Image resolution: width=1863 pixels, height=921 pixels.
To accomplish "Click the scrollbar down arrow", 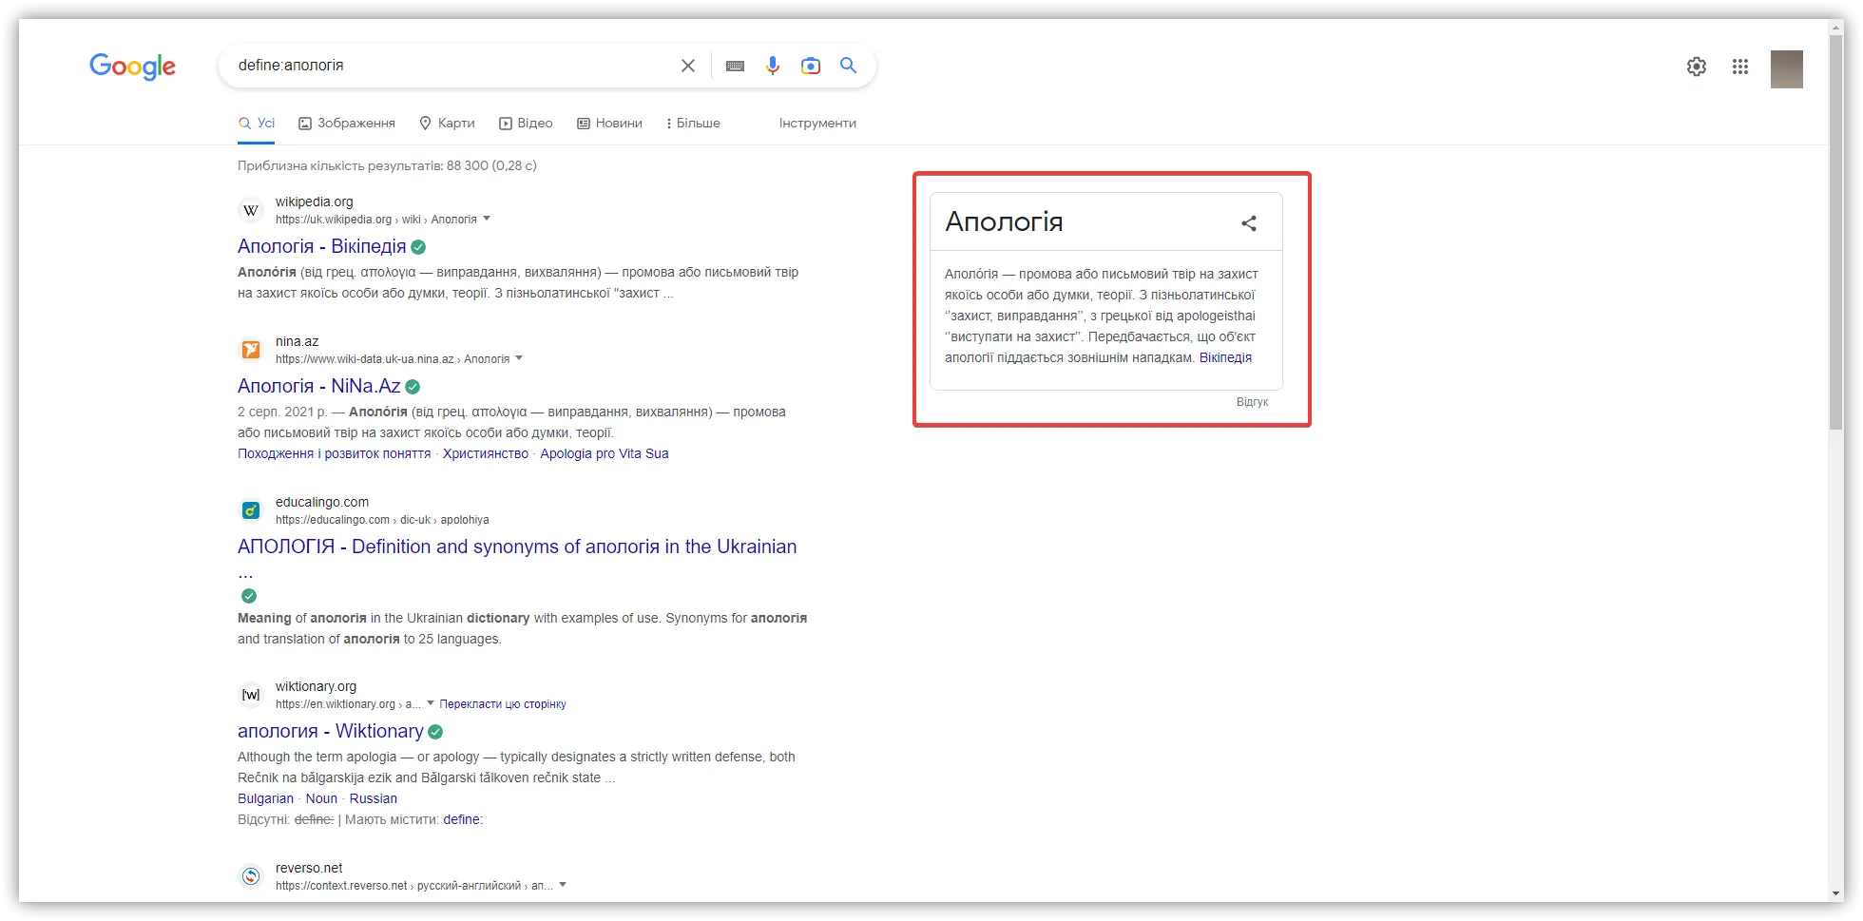I will (1836, 893).
